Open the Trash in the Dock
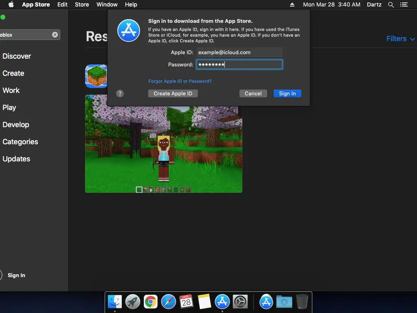The image size is (417, 313). 302,302
